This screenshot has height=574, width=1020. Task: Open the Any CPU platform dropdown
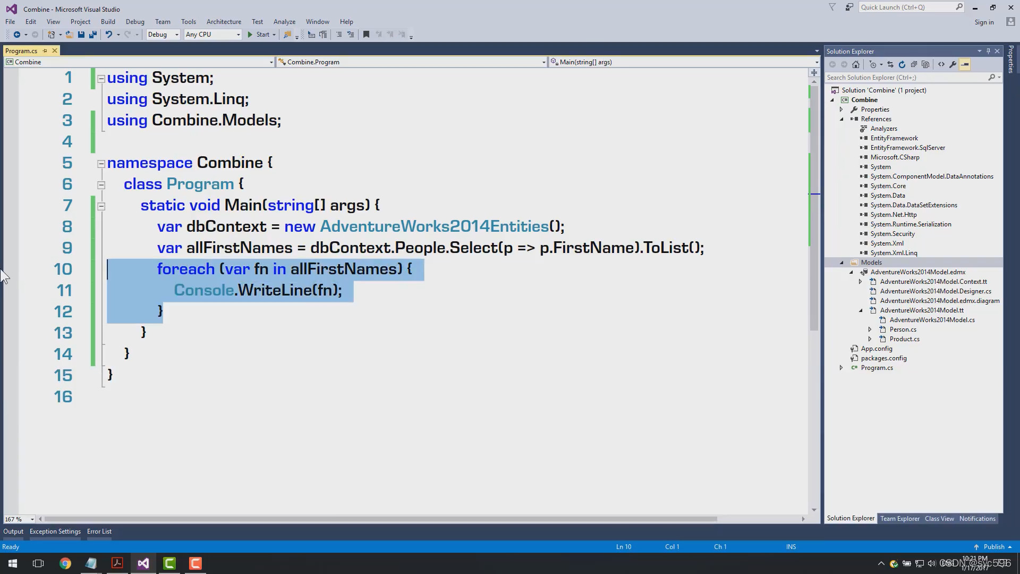point(212,35)
